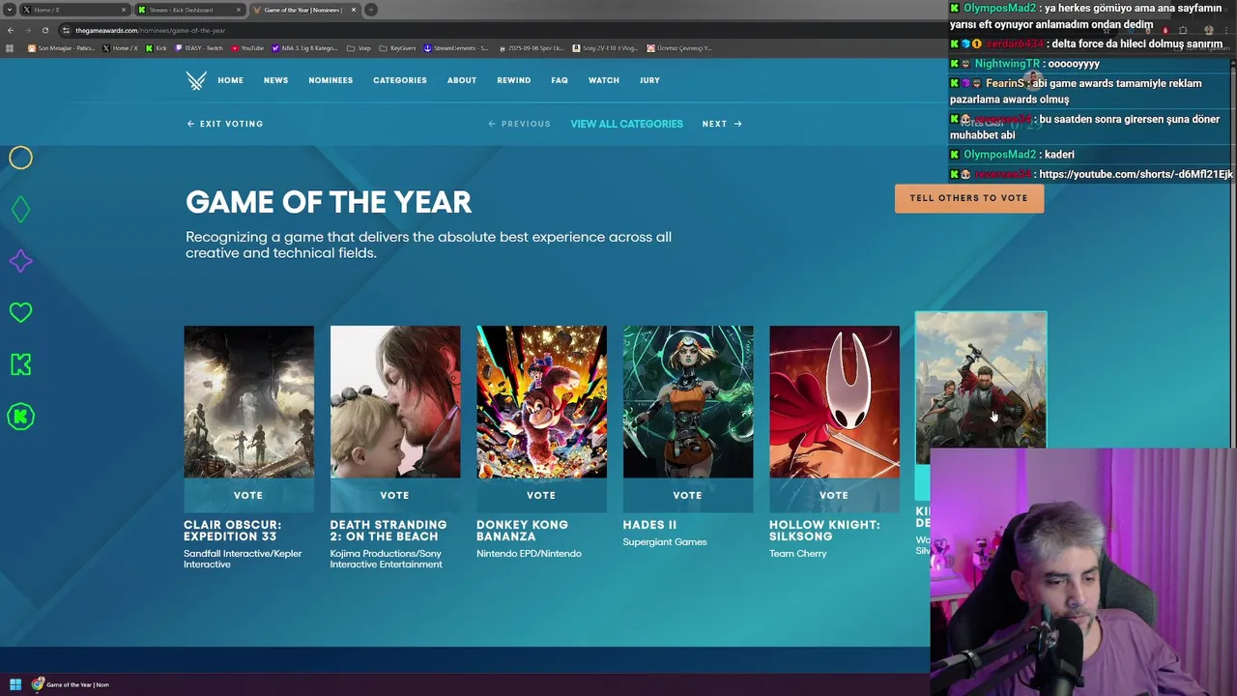Click the green diamond icon in left sidebar

point(20,209)
